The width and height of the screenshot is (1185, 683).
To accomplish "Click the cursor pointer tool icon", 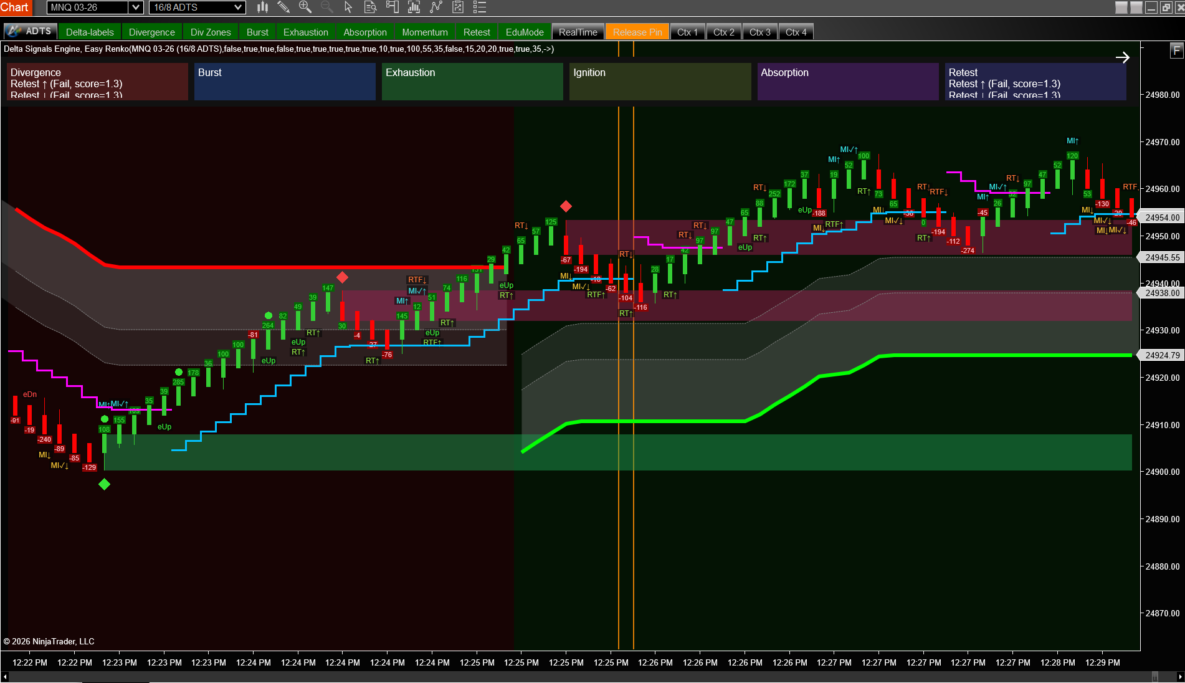I will tap(348, 7).
